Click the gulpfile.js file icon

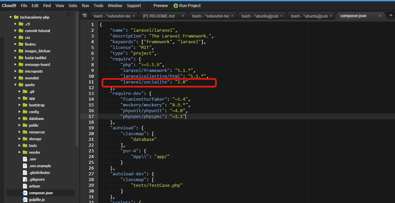point(25,200)
